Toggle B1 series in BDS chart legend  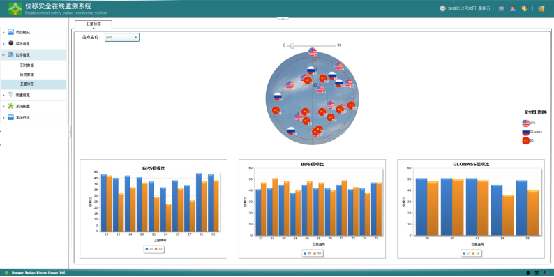click(x=308, y=253)
